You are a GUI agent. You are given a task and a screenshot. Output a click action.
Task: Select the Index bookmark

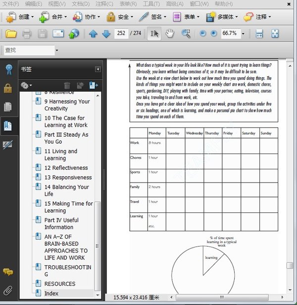[x=51, y=293]
